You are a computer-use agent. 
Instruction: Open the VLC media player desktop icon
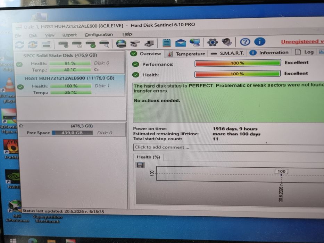pos(9,90)
